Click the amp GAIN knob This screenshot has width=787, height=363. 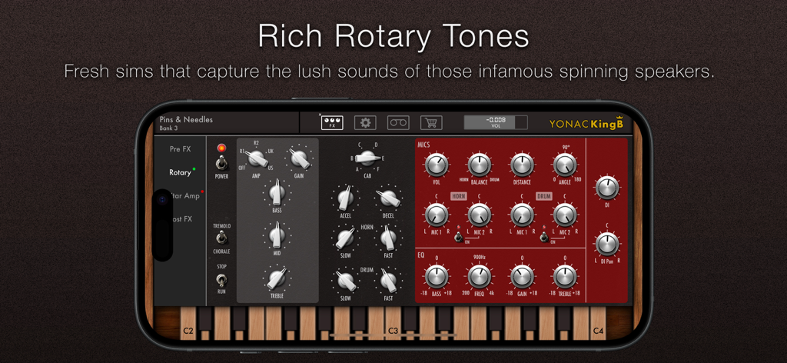[x=299, y=159]
